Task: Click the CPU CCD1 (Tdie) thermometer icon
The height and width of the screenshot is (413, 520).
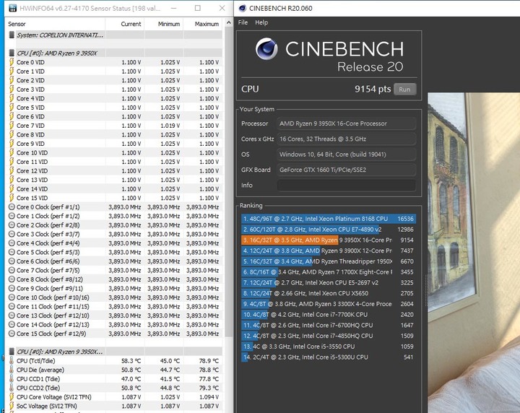Action: (12, 379)
